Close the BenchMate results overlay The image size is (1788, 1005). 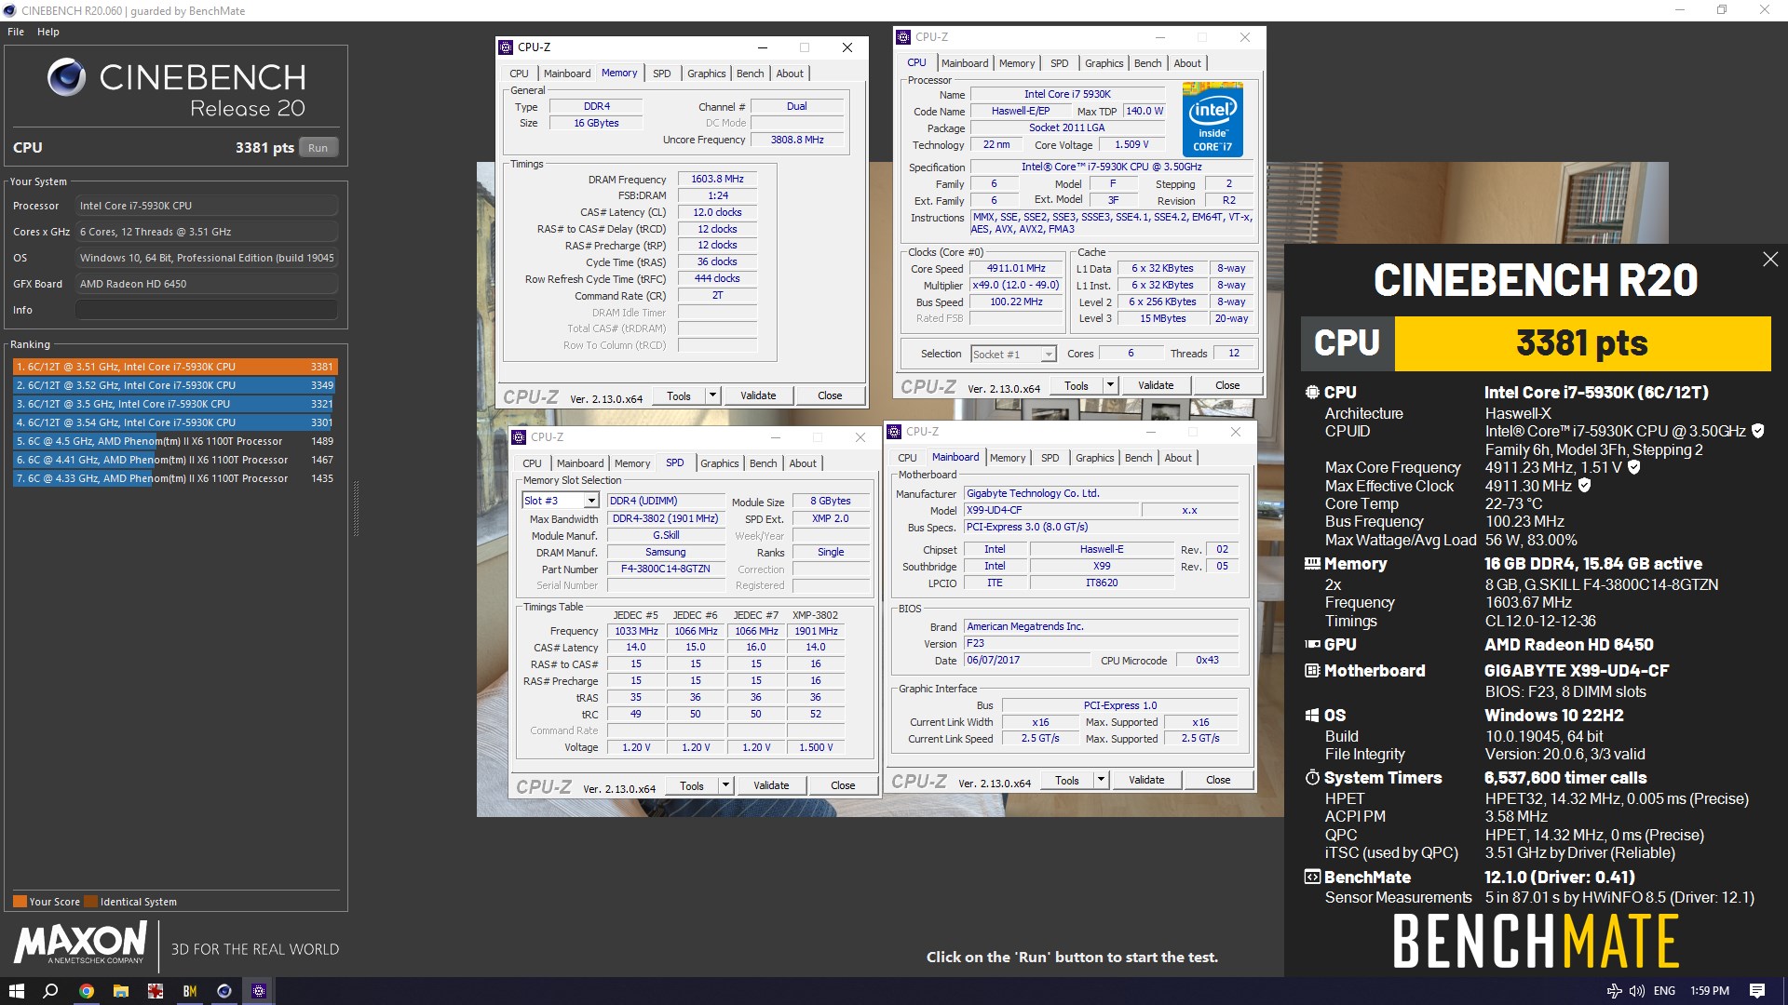[1770, 260]
